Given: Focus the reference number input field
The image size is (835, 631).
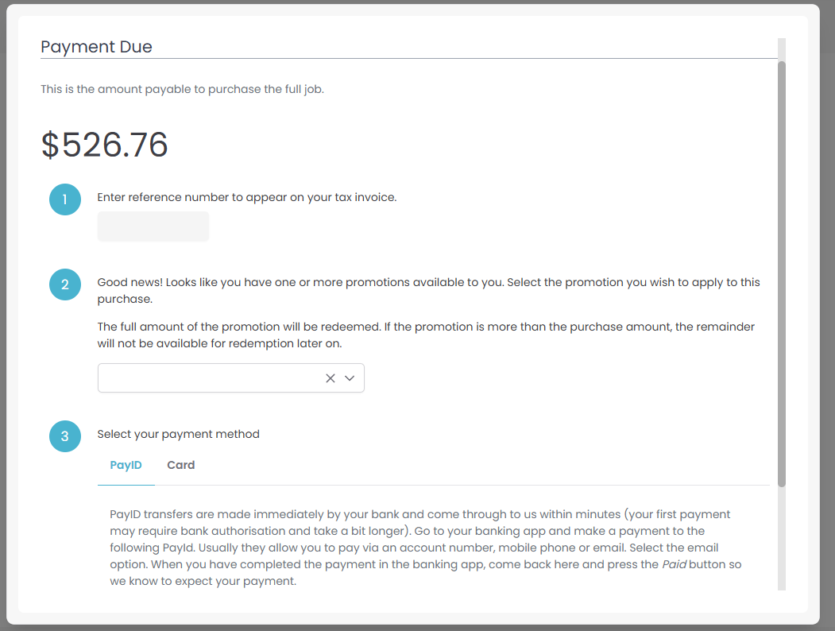Looking at the screenshot, I should pyautogui.click(x=153, y=226).
